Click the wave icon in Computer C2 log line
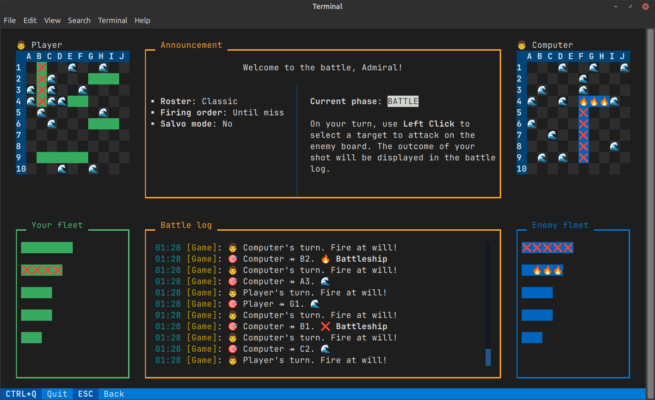 (326, 349)
